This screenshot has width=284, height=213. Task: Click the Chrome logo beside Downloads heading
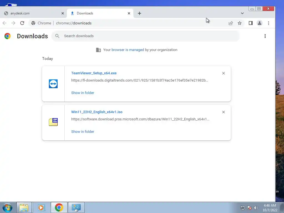point(7,36)
